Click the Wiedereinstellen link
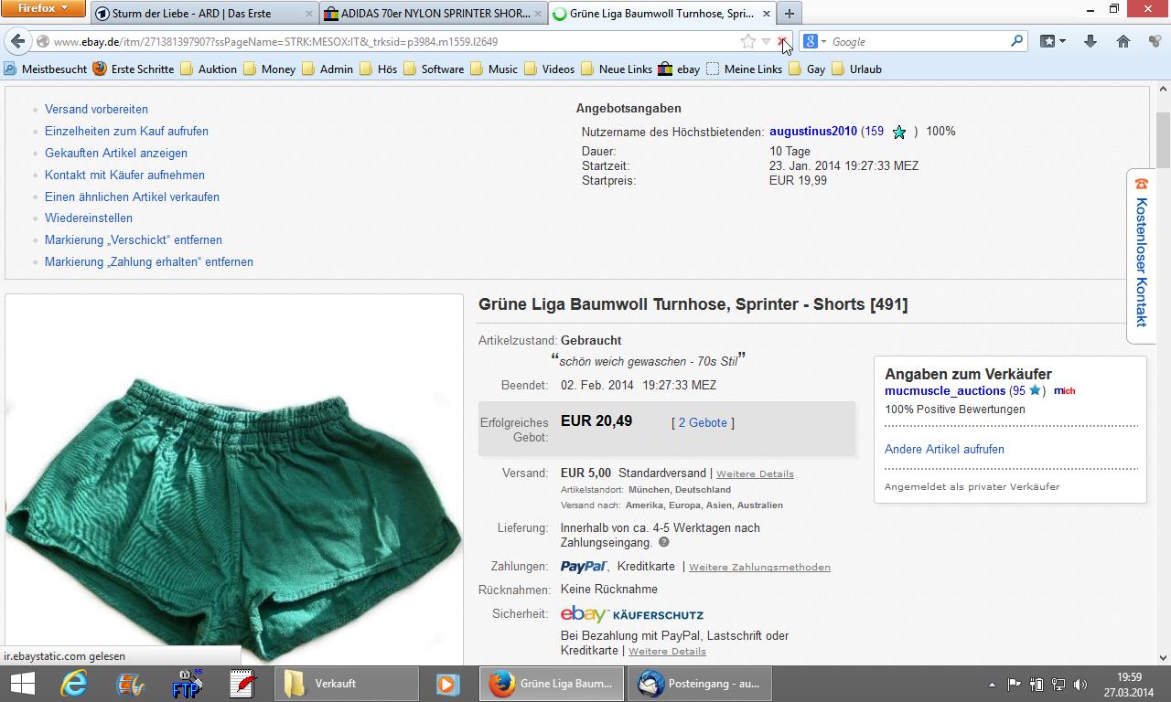Image resolution: width=1171 pixels, height=702 pixels. (x=89, y=218)
